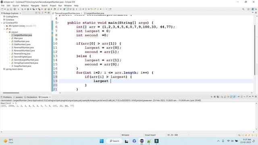Switch to the Javadoc tab
The image size is (258, 145).
tap(18, 97)
